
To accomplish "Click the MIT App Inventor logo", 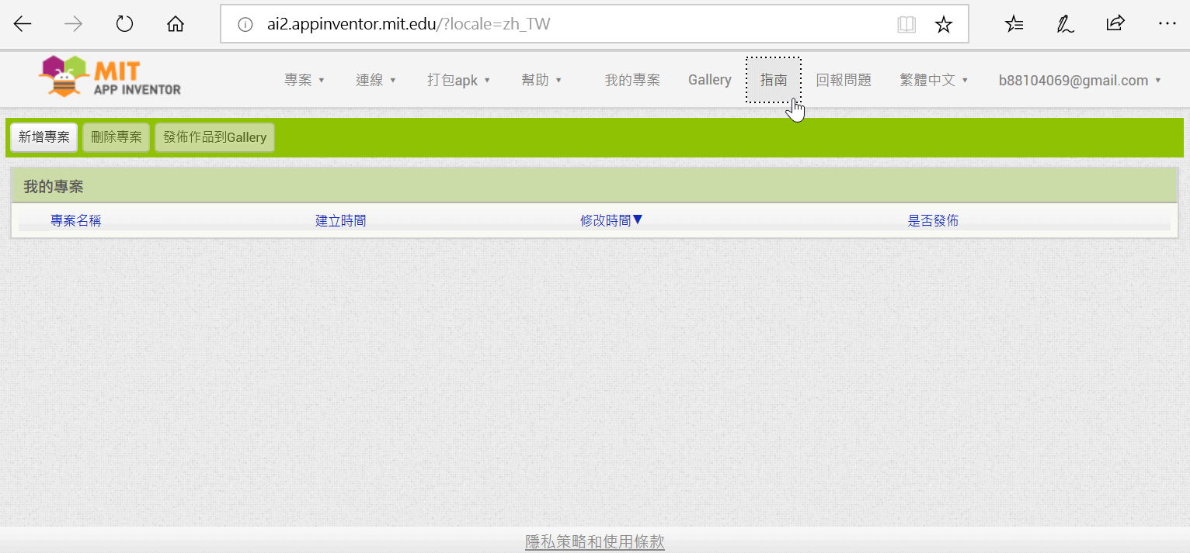I will click(110, 77).
